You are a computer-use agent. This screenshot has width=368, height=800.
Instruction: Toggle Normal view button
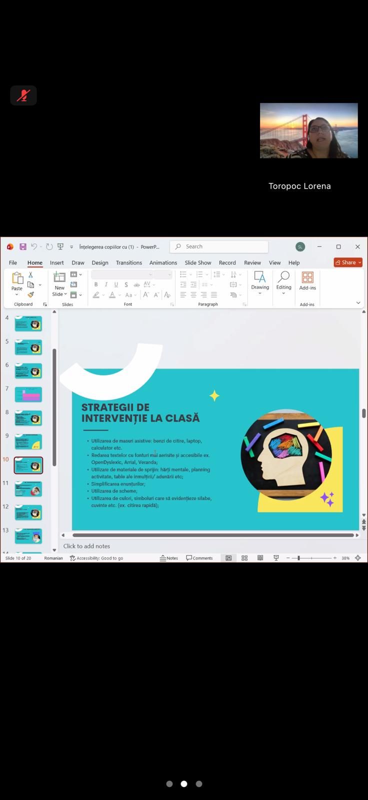coord(228,558)
